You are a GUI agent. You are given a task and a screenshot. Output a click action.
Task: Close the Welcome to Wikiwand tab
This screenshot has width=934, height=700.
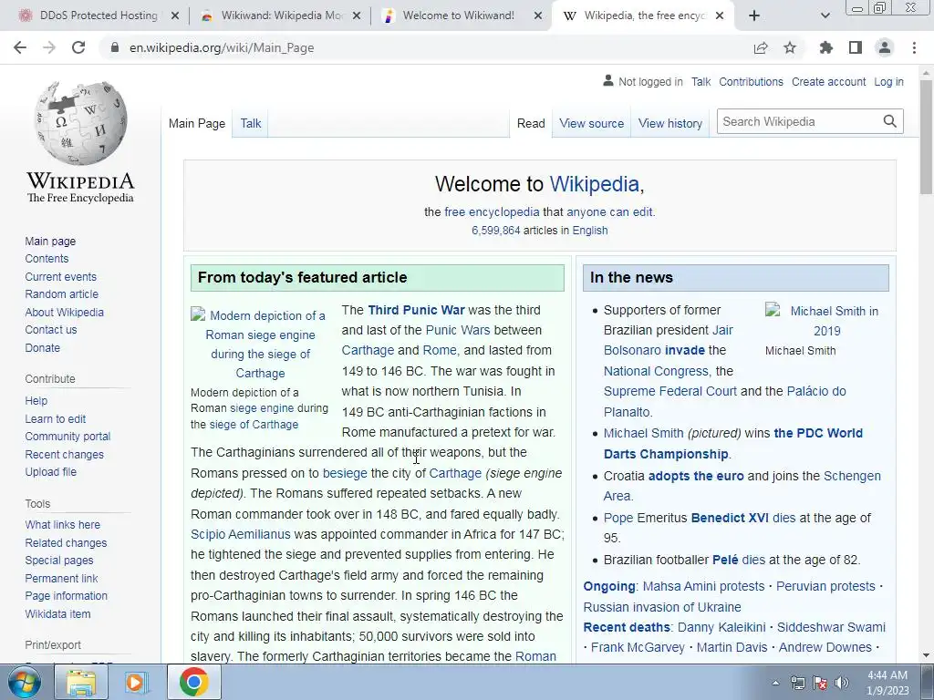(x=538, y=15)
